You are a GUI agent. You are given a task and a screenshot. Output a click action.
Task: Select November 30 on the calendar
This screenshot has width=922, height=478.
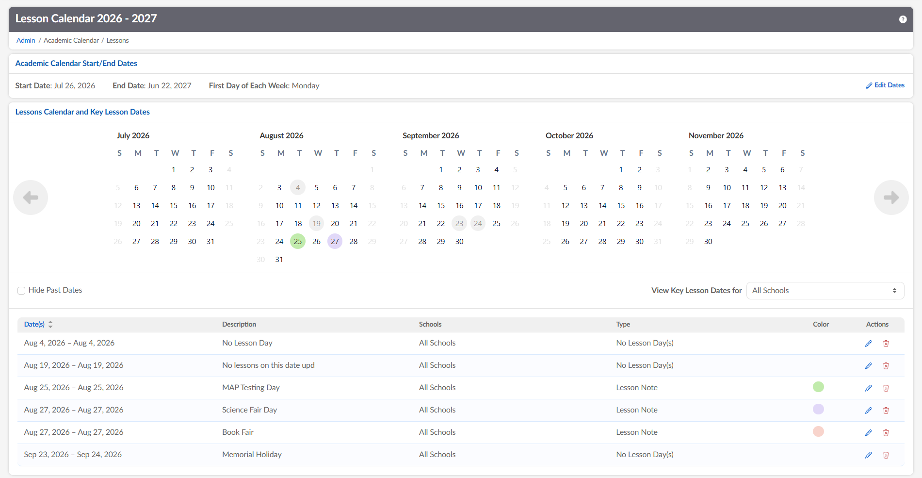[708, 241]
